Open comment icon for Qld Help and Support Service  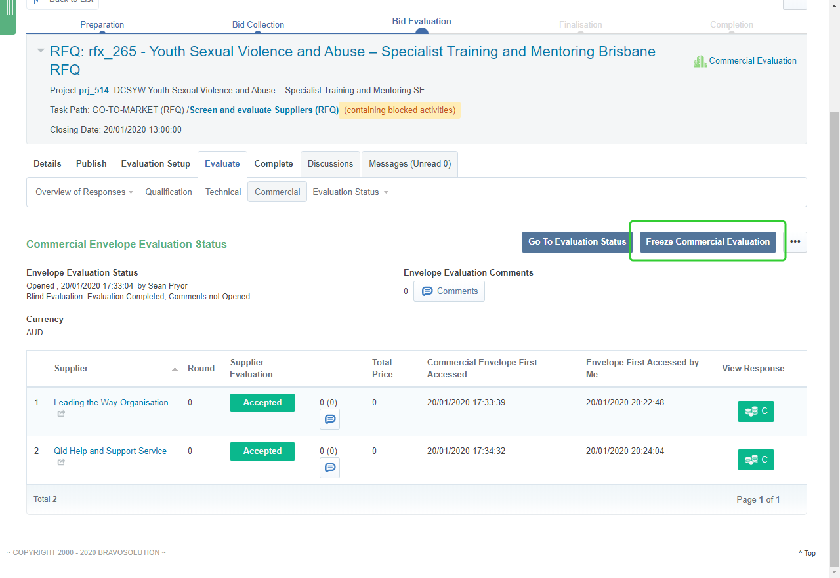[x=329, y=468]
